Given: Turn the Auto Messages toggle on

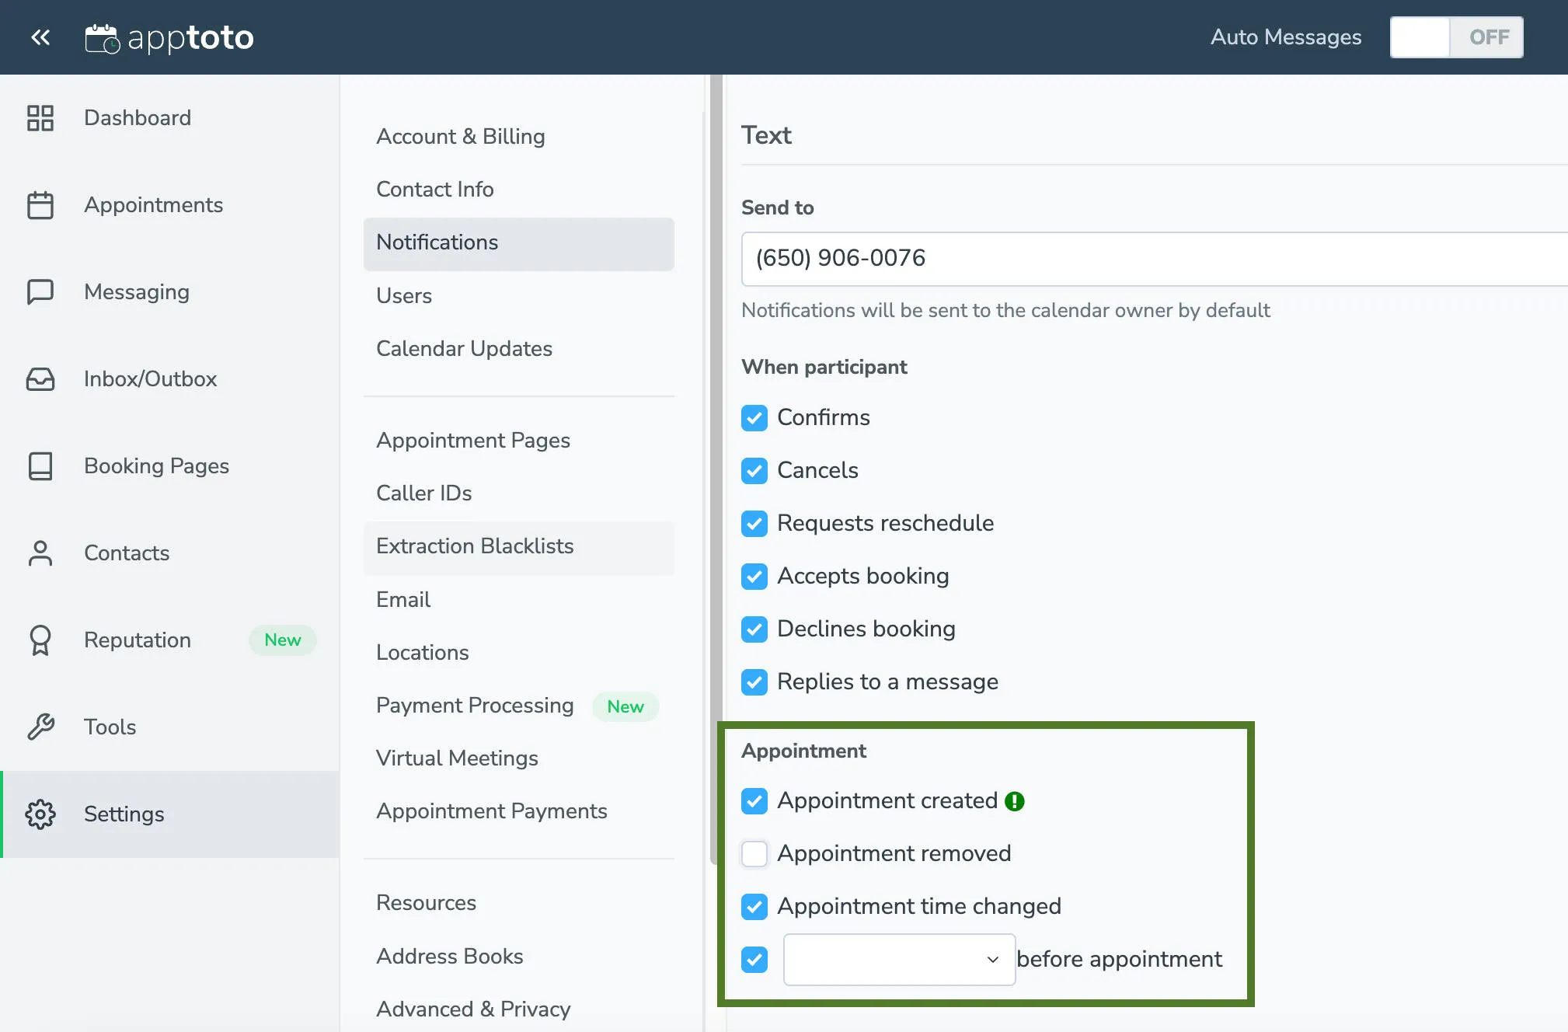Looking at the screenshot, I should coord(1456,37).
